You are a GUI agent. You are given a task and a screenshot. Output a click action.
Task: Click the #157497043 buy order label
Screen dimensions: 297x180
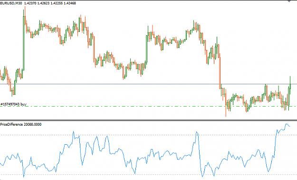coord(13,104)
